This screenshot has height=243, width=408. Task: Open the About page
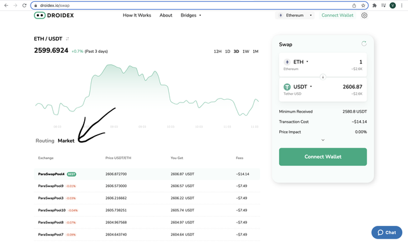click(166, 15)
